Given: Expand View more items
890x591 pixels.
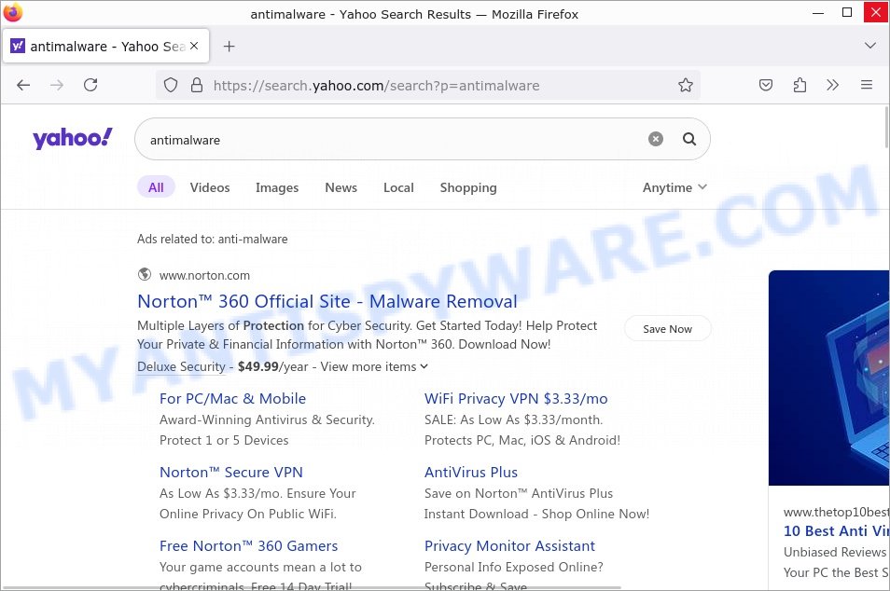Looking at the screenshot, I should 374,367.
